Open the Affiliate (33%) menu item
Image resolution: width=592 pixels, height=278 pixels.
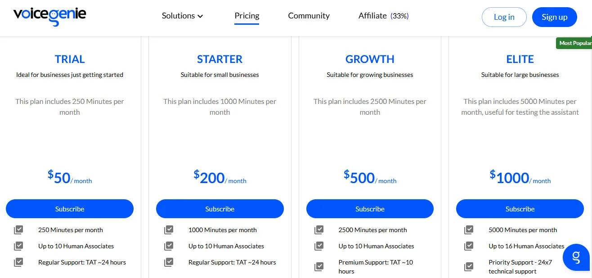pos(383,15)
